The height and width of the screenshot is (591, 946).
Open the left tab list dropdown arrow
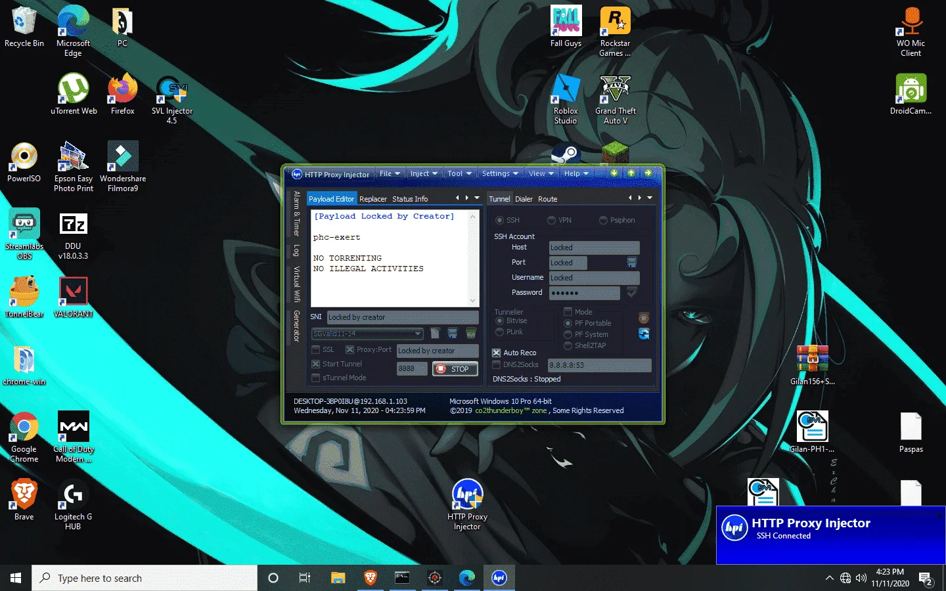point(477,198)
